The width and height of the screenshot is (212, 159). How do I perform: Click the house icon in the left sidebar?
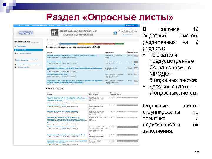point(16,47)
